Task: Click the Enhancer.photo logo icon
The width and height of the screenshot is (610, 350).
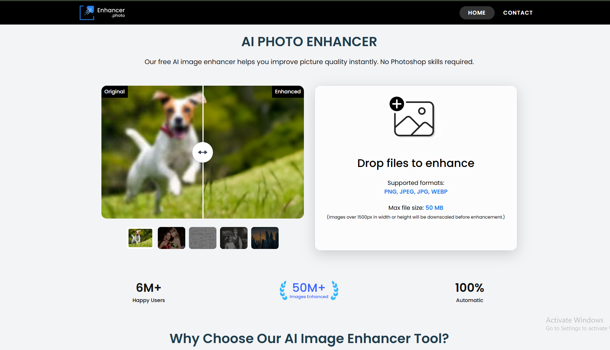Action: pyautogui.click(x=87, y=13)
